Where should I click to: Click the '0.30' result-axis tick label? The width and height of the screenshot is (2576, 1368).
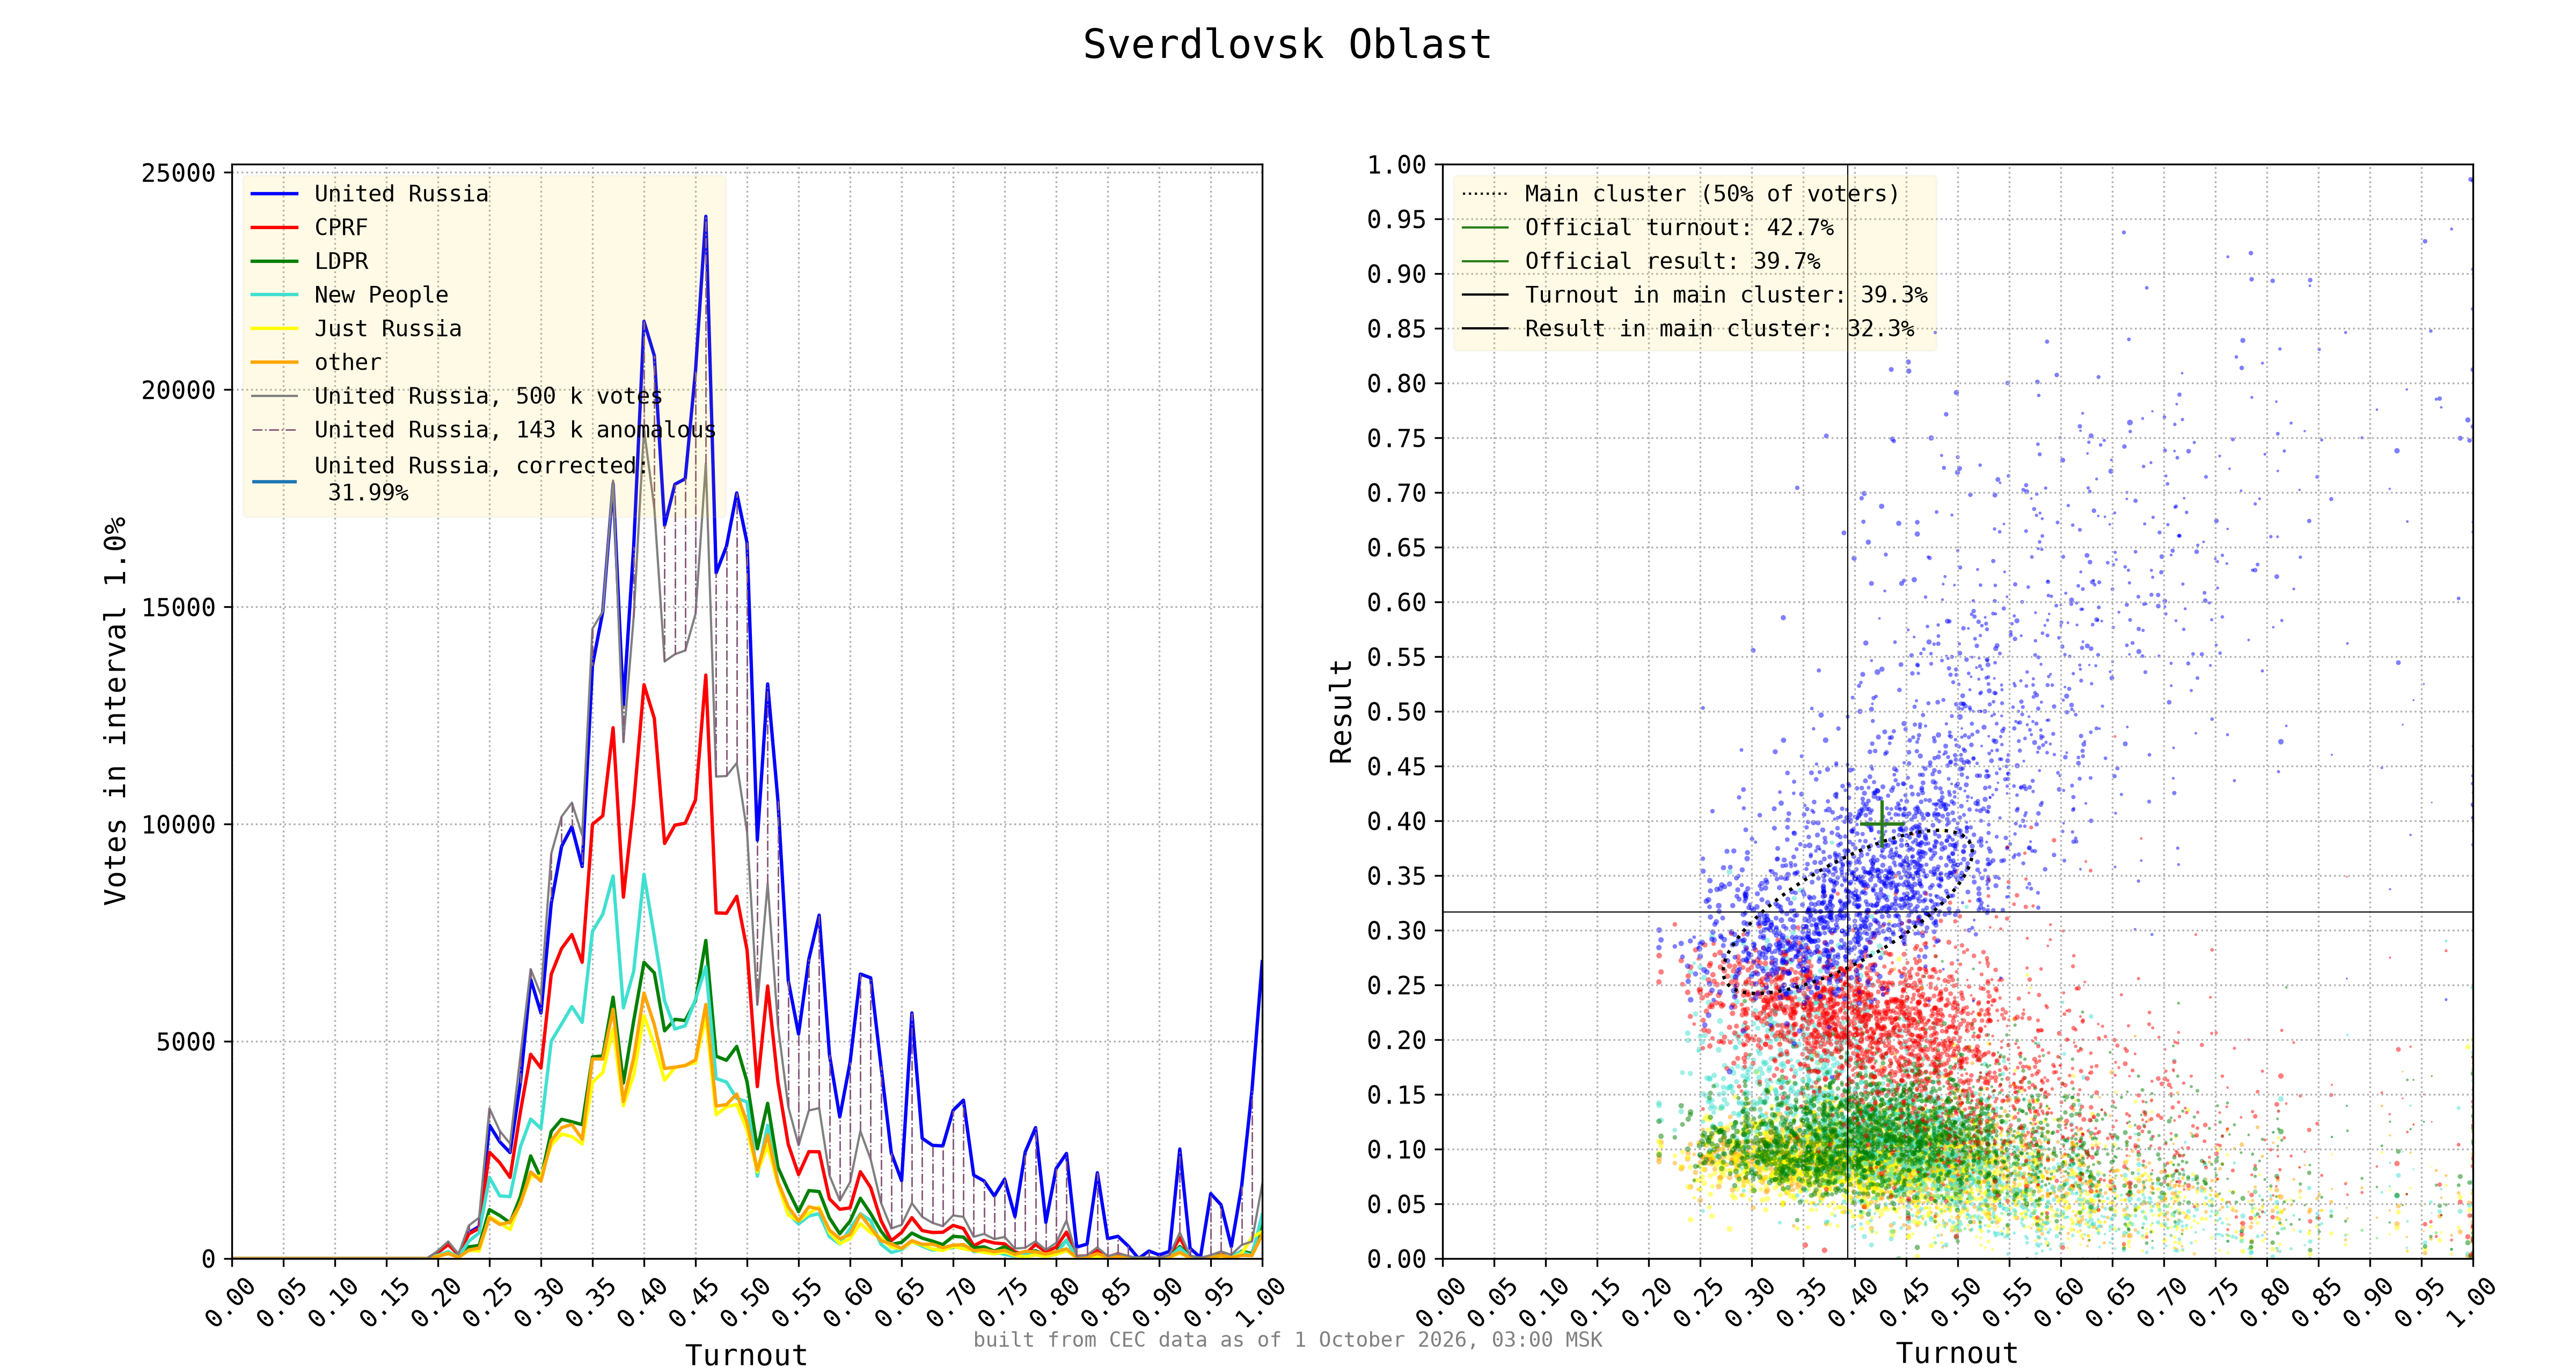[x=1396, y=930]
